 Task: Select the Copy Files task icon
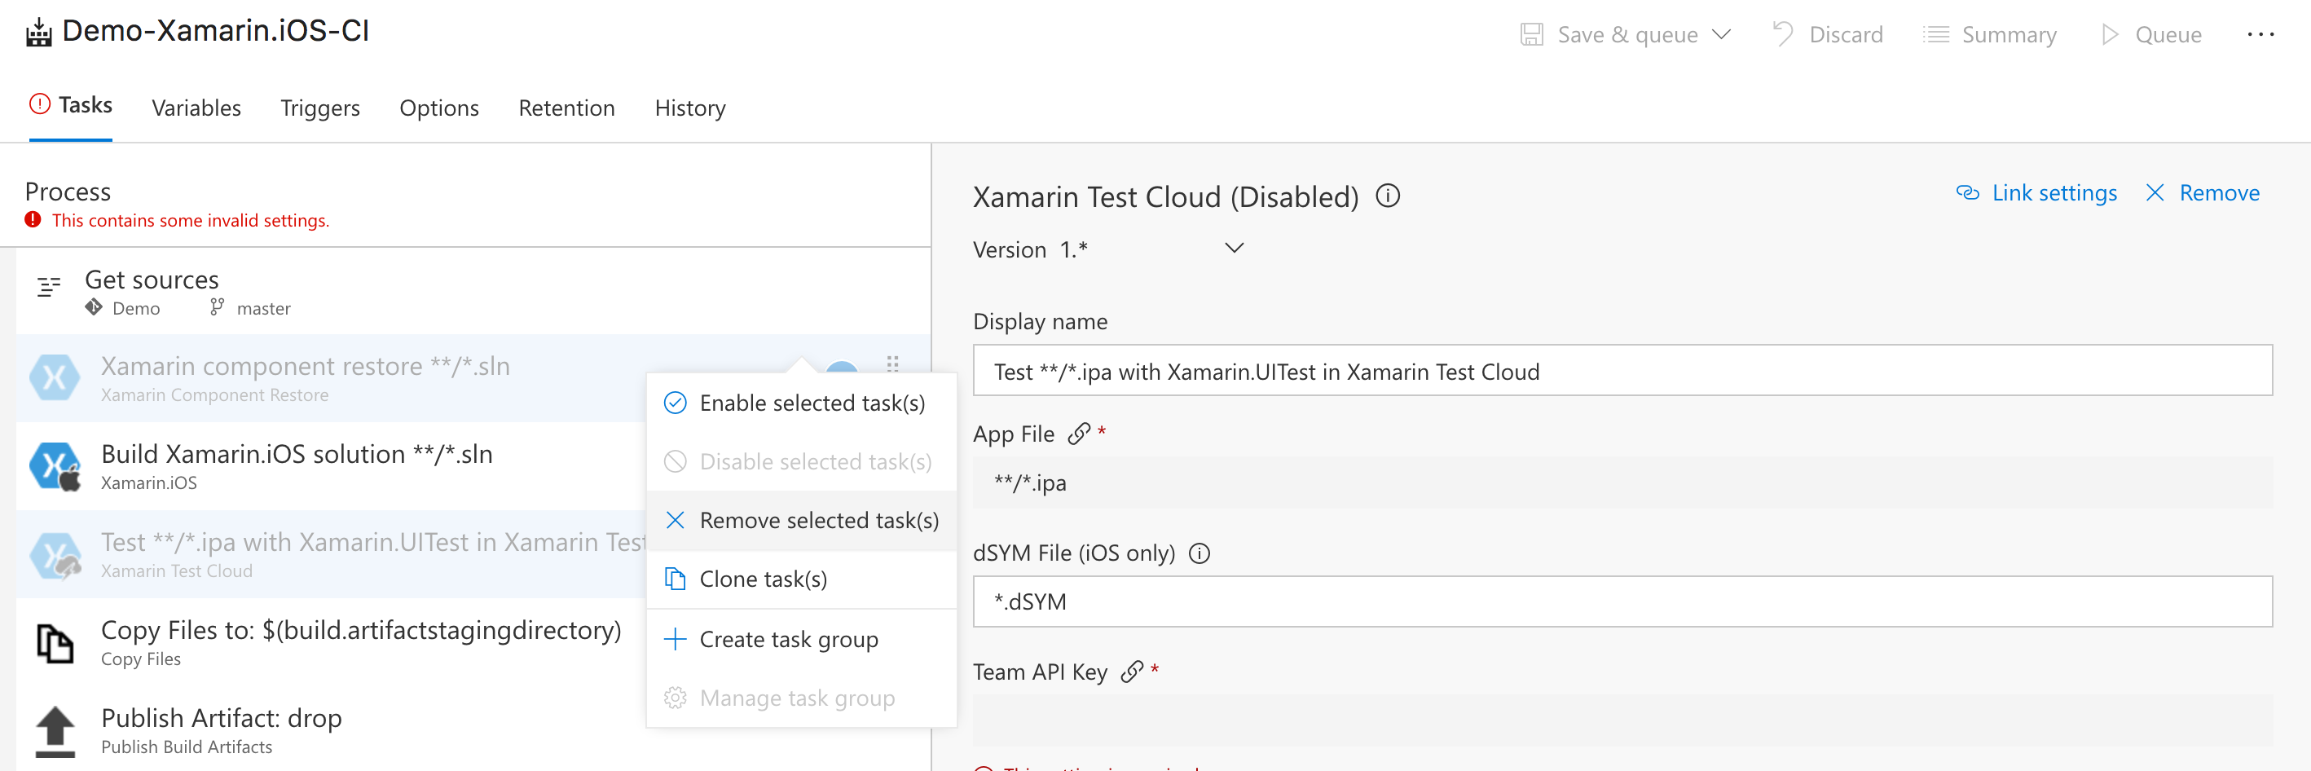coord(55,643)
